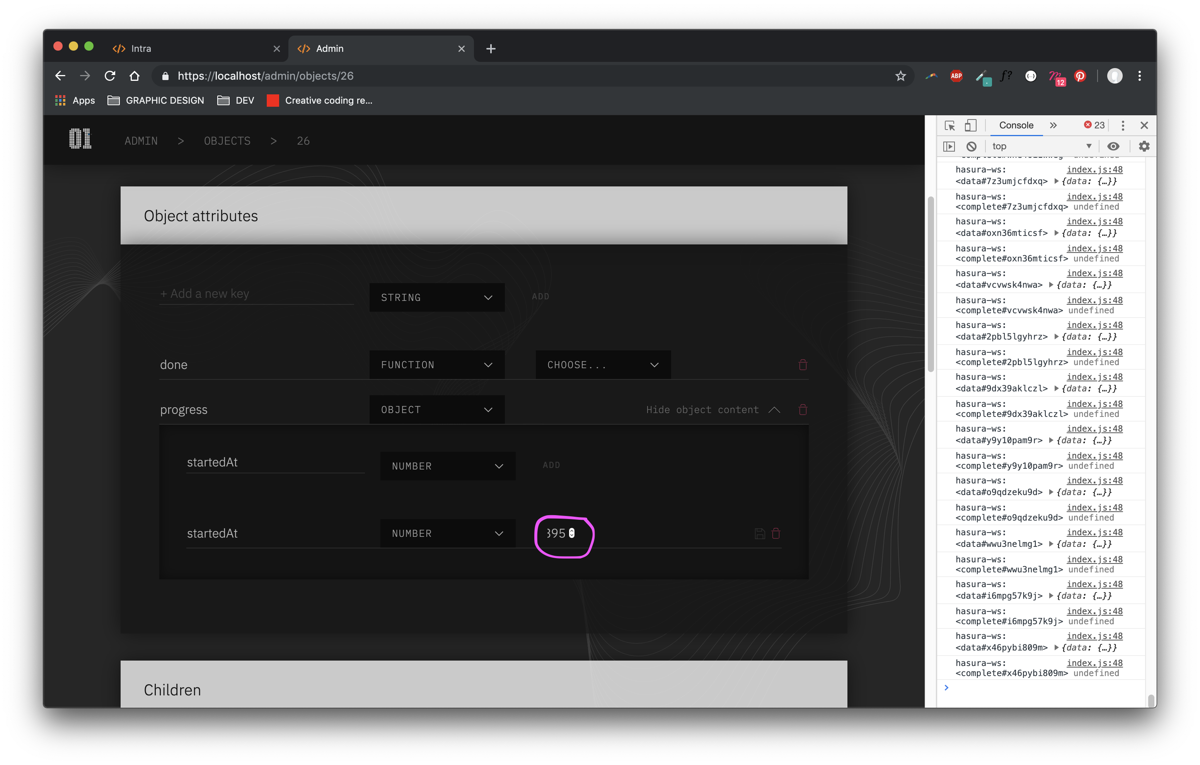
Task: Delete the progress attribute
Action: [x=802, y=410]
